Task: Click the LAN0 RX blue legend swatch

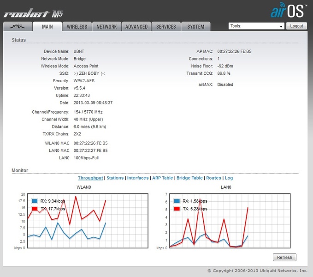Action: [177, 201]
